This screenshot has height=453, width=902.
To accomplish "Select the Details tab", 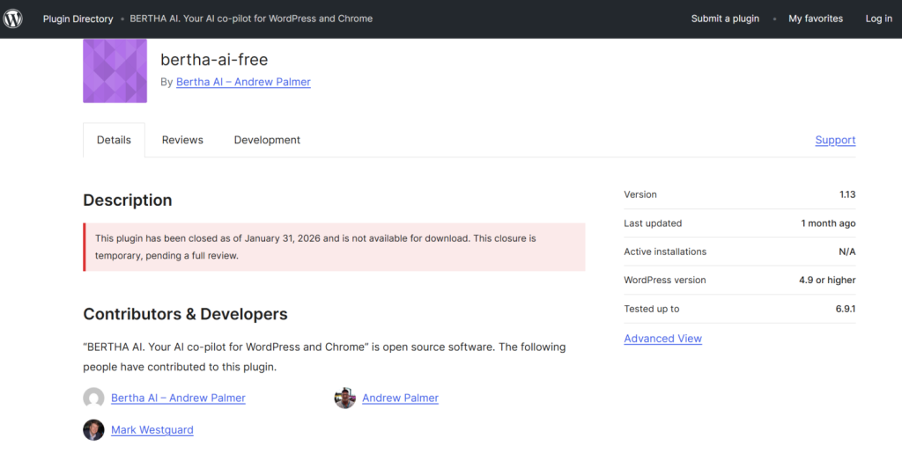I will (114, 141).
